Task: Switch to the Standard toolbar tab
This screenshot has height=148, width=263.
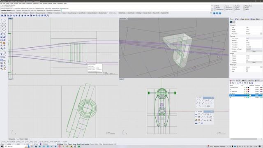Action: (5, 13)
